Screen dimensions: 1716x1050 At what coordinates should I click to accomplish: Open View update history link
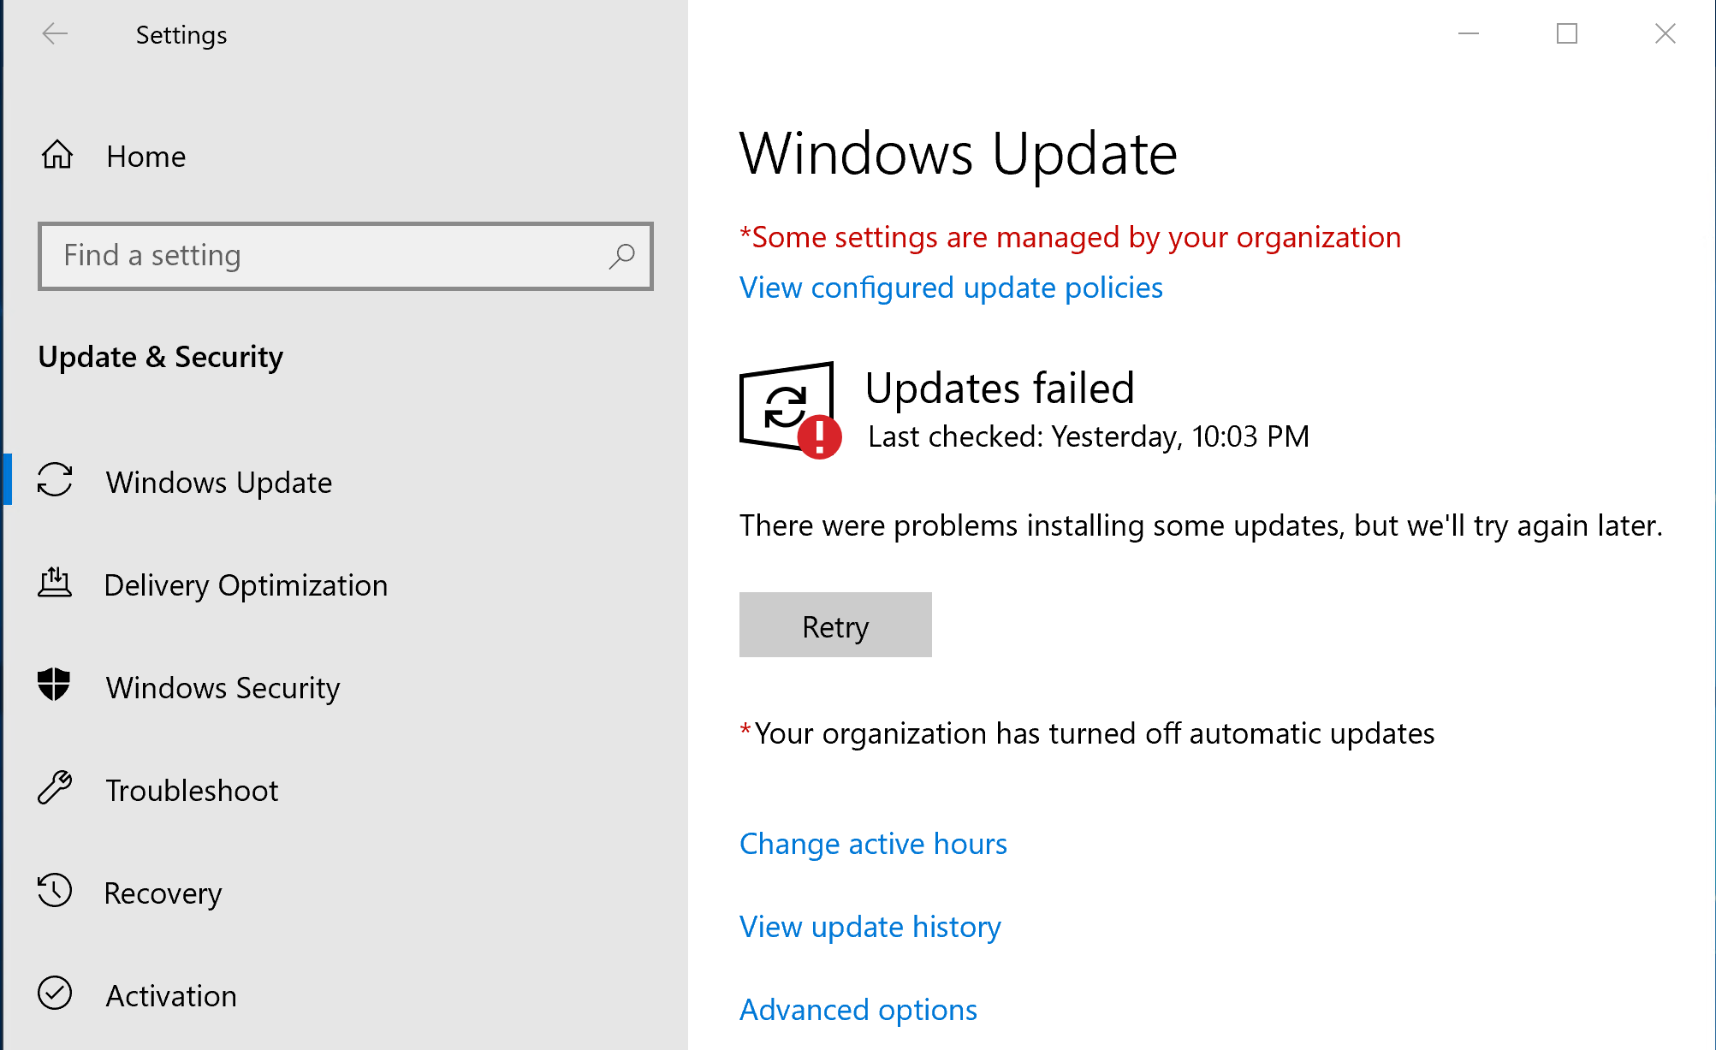[870, 927]
